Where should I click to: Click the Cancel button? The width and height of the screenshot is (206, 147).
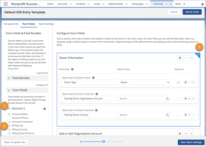click(x=174, y=12)
